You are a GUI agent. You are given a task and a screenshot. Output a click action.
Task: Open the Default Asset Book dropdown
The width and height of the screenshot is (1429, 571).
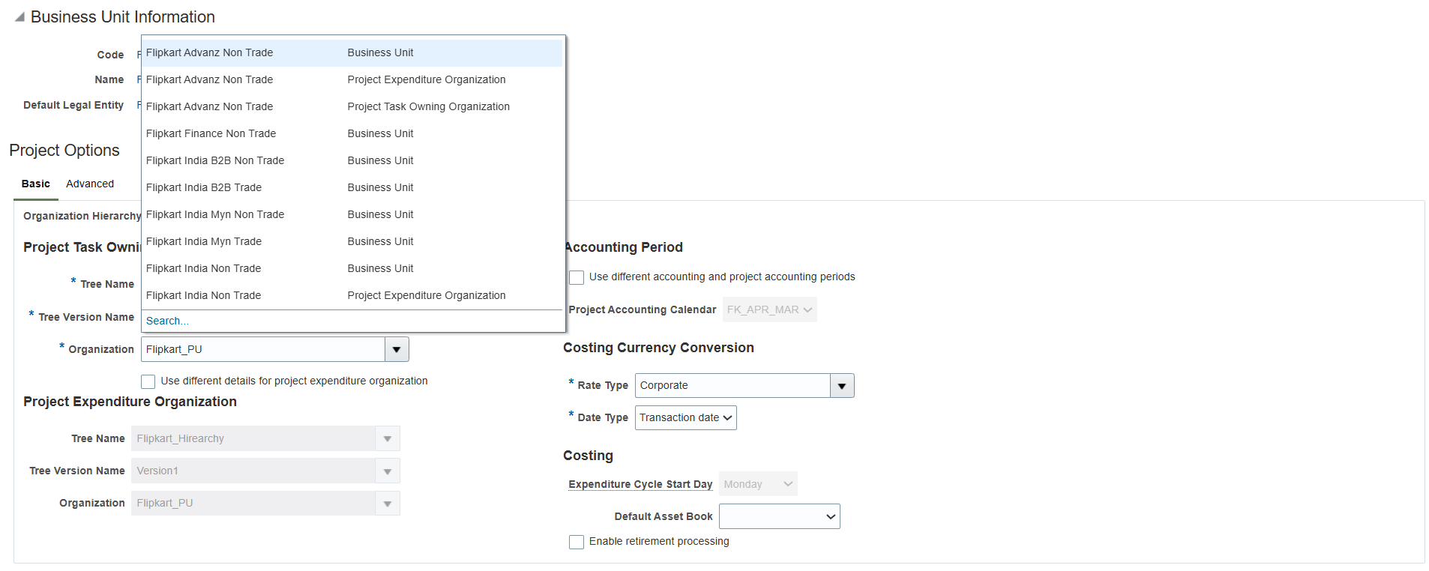[x=779, y=516]
